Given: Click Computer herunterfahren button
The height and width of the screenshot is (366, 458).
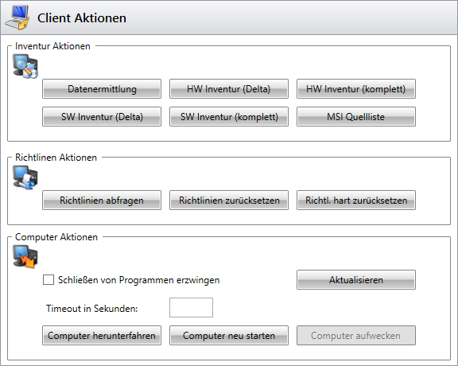Looking at the screenshot, I should click(x=102, y=335).
